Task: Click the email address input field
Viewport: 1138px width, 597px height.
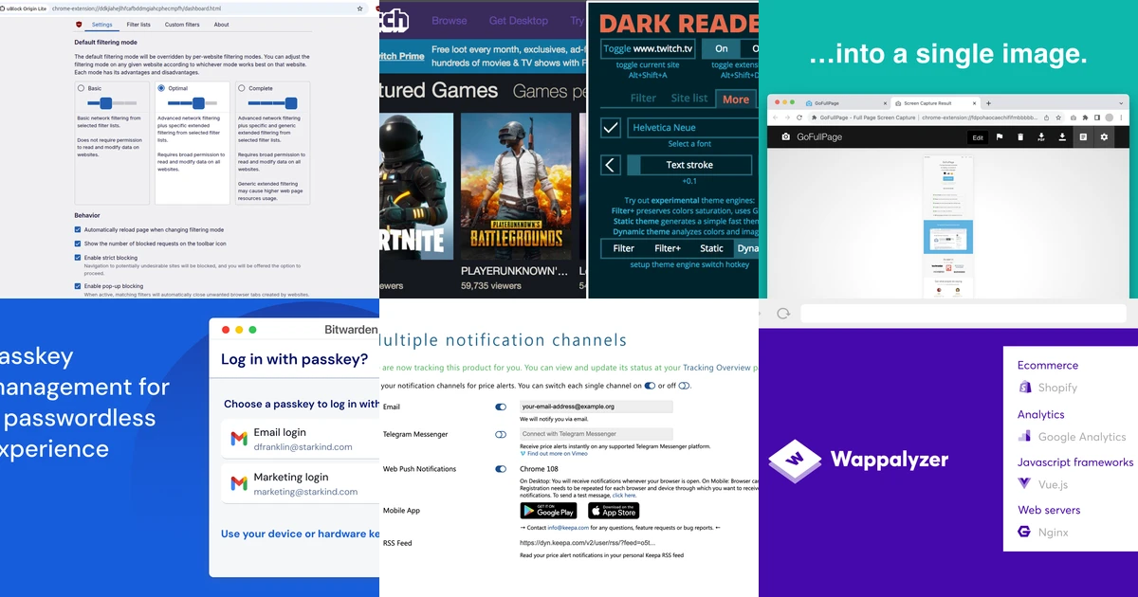Action: coord(597,407)
